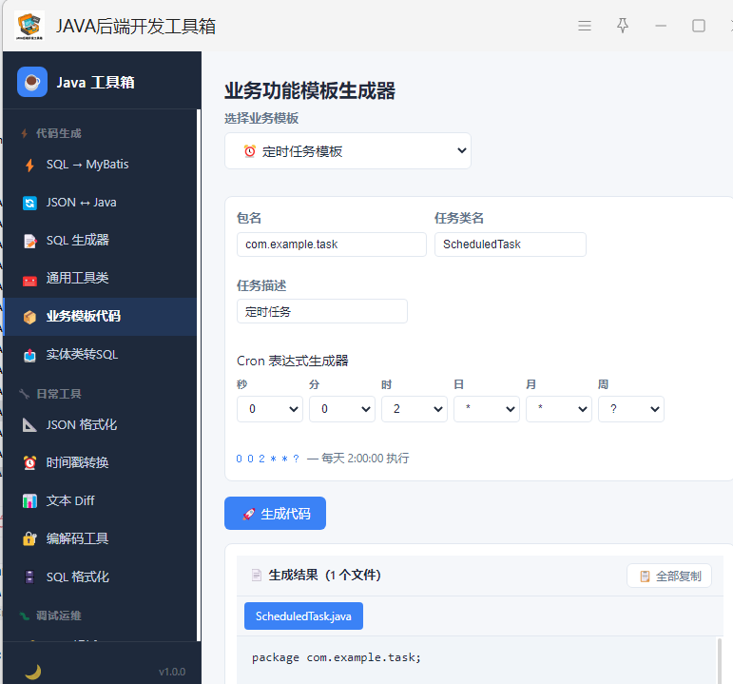Click the ruler icon beside JSON 格式化
This screenshot has height=684, width=733.
pos(29,425)
